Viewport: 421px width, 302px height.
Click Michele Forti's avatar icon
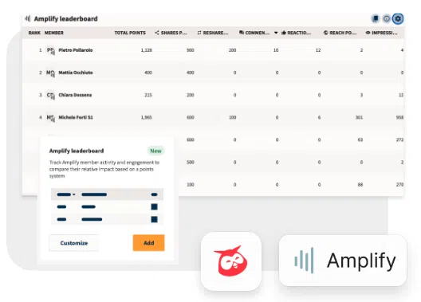click(x=50, y=117)
